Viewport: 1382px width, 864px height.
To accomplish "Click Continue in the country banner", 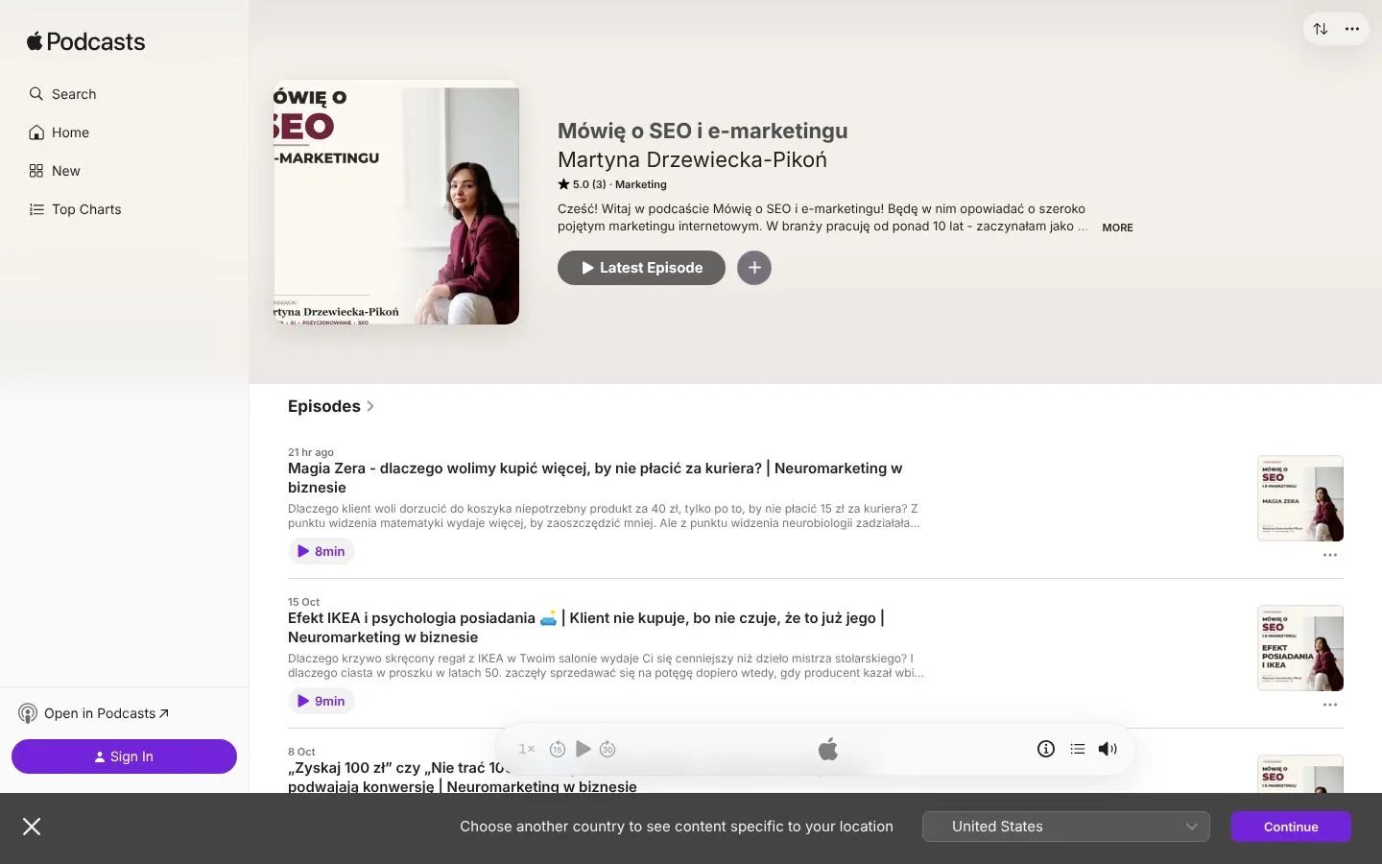I will pyautogui.click(x=1291, y=827).
